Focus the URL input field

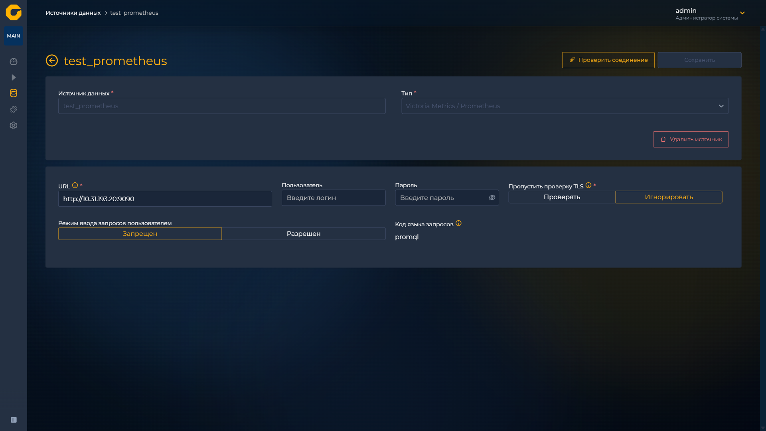pos(165,199)
